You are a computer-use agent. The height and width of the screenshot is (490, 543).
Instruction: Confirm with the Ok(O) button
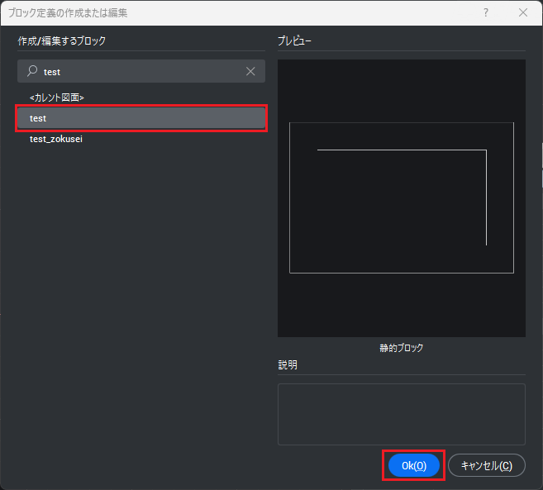click(x=413, y=465)
